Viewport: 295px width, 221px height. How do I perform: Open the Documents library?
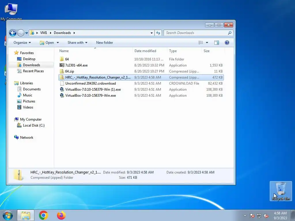point(32,89)
